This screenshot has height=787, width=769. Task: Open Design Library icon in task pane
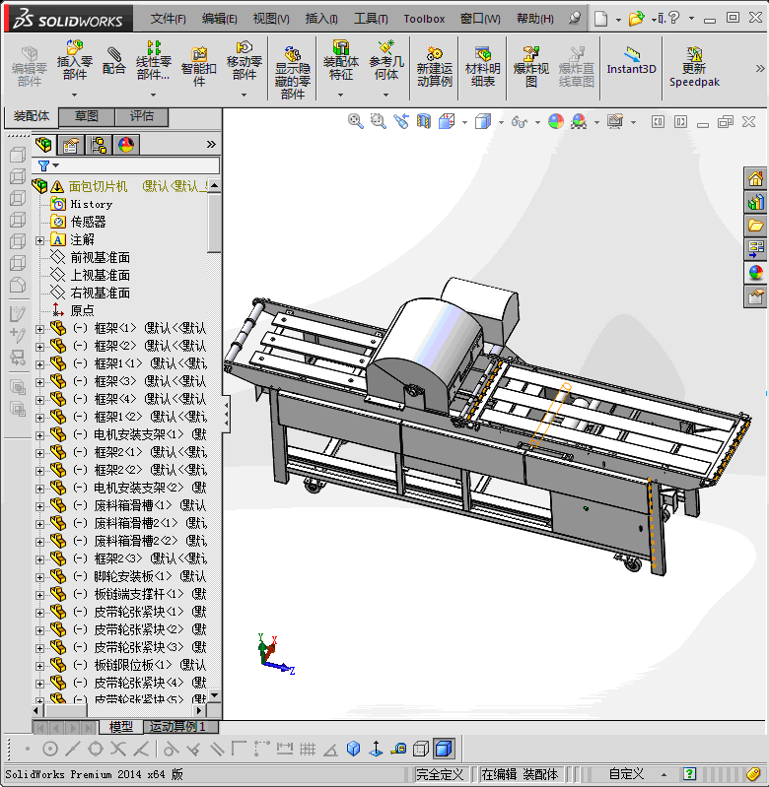click(x=755, y=202)
